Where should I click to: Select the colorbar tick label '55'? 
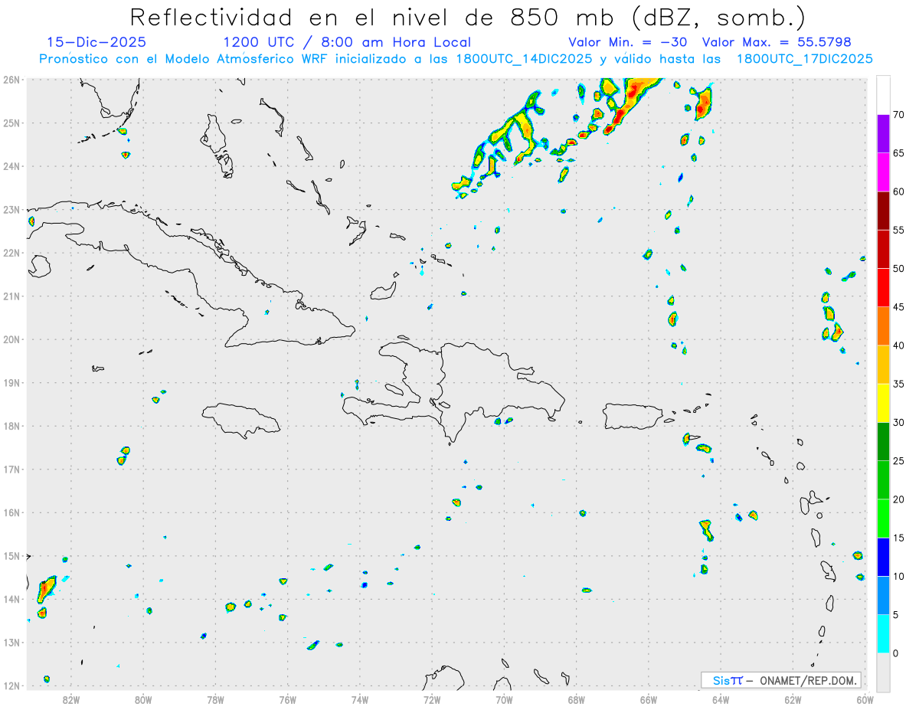click(898, 231)
